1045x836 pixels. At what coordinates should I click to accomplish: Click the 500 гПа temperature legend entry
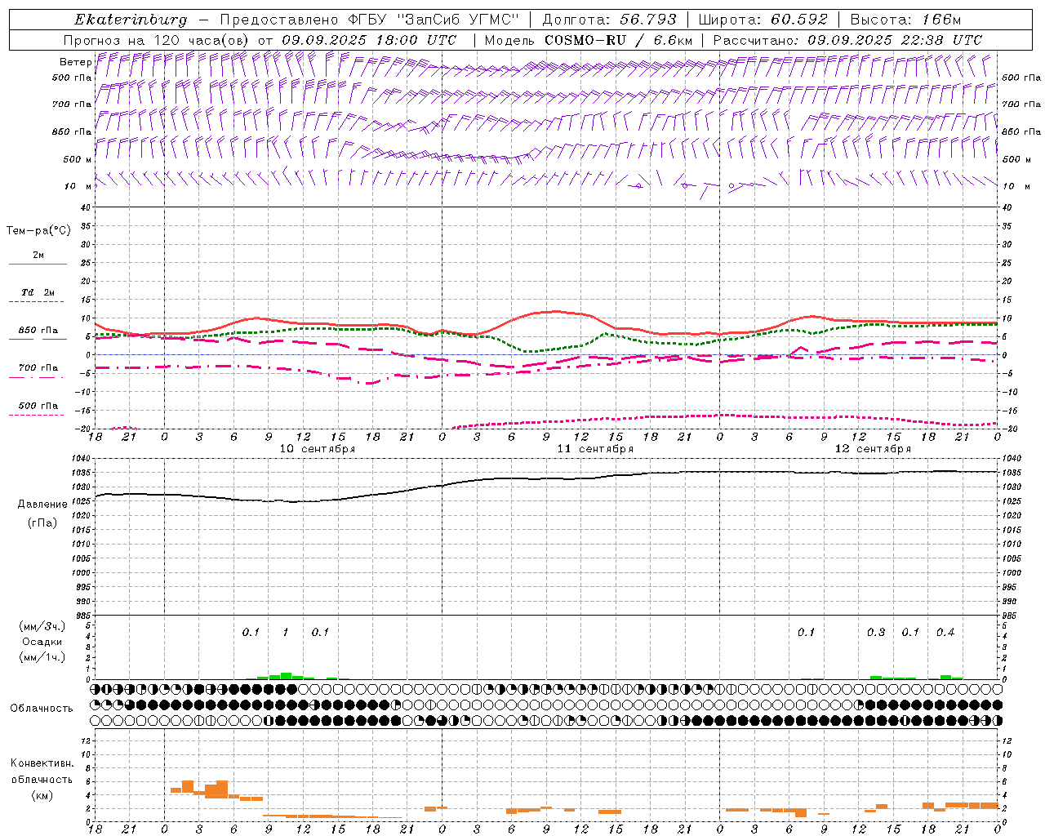click(38, 405)
